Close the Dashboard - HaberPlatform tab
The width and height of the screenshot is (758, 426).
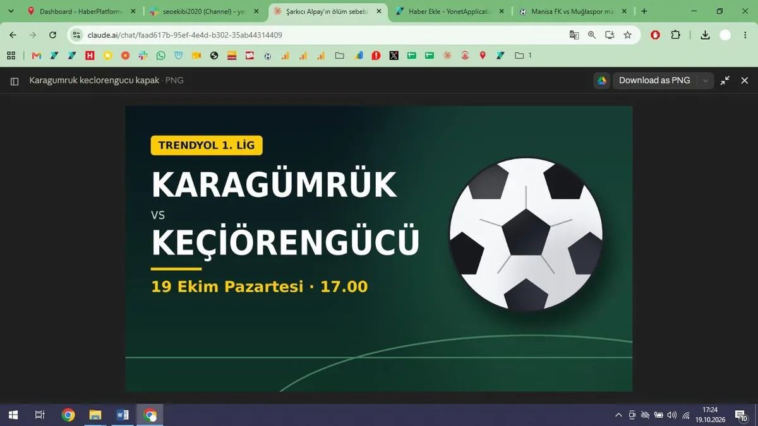tap(132, 11)
